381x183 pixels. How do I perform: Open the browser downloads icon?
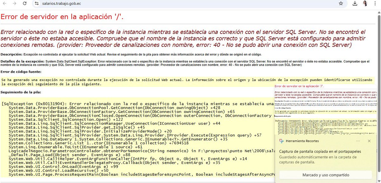point(355,3)
